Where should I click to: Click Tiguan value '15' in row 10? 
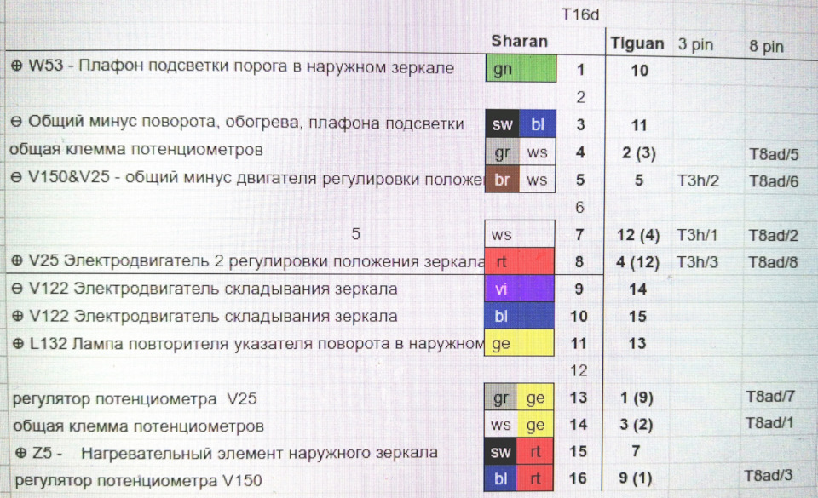[637, 316]
